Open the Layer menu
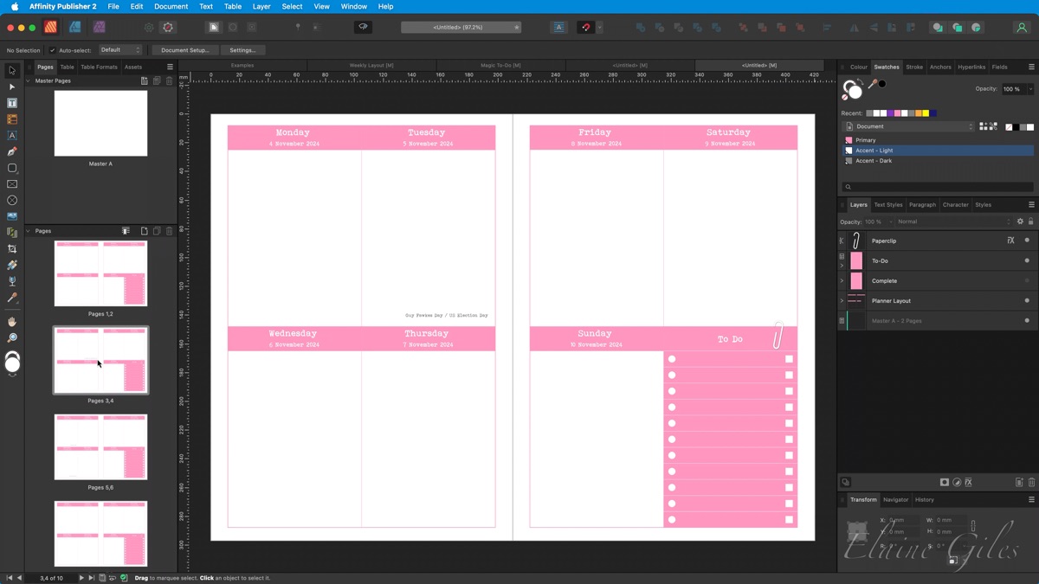The height and width of the screenshot is (584, 1039). [261, 6]
